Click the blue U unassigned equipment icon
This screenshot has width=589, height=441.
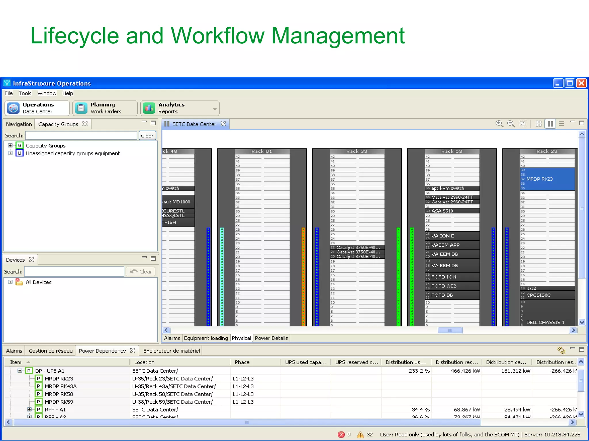(x=20, y=153)
